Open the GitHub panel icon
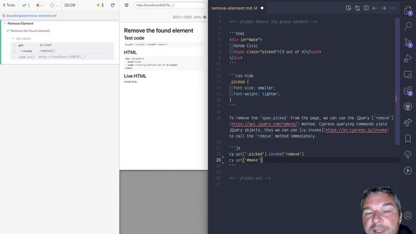This screenshot has height=234, width=416. (x=408, y=107)
